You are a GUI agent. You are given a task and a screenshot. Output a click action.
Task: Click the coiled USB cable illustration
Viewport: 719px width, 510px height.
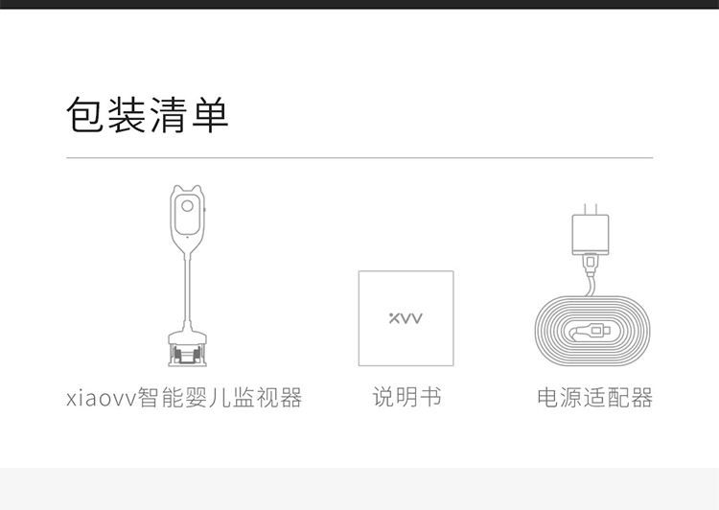coord(592,331)
